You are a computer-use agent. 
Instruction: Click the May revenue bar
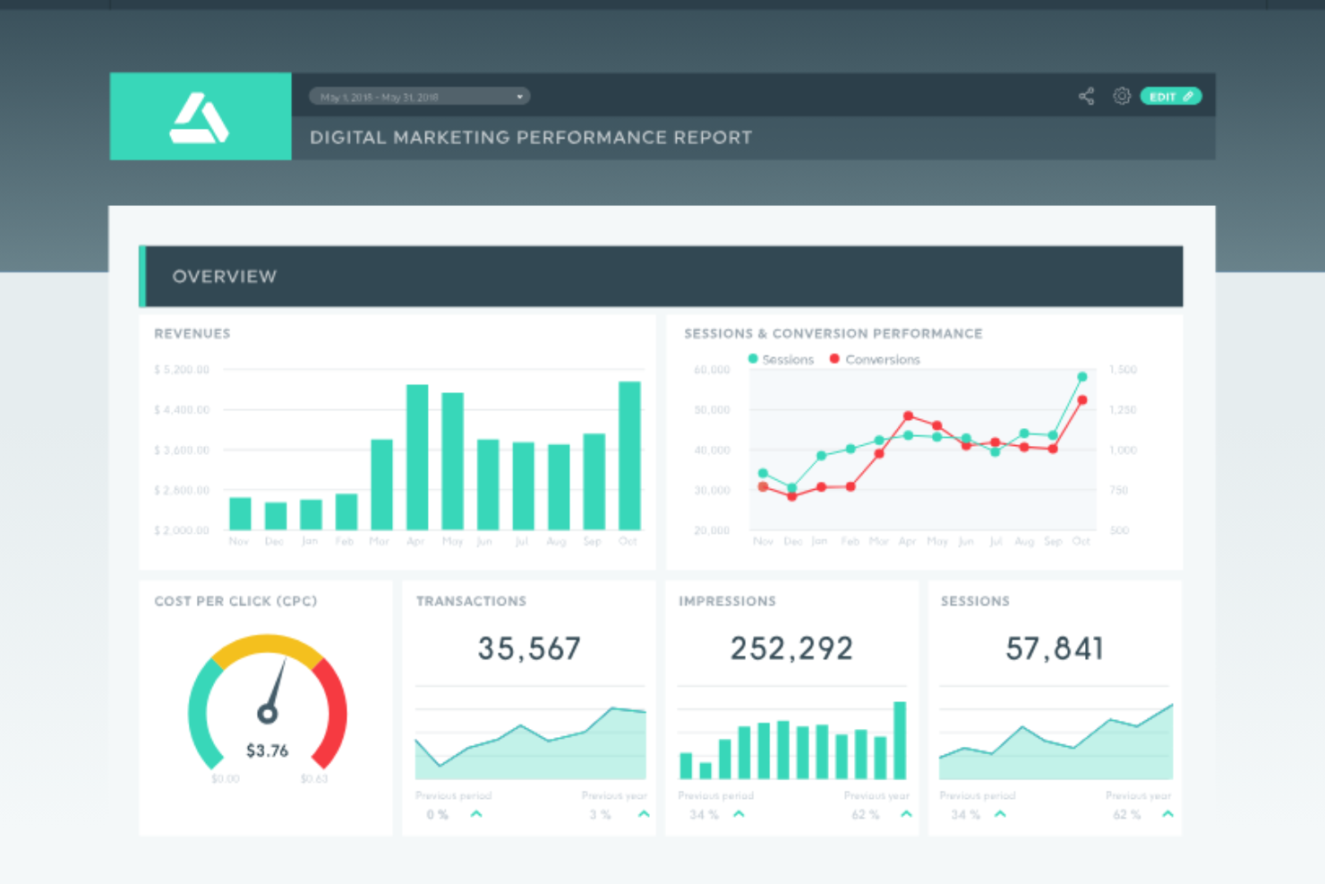click(452, 460)
